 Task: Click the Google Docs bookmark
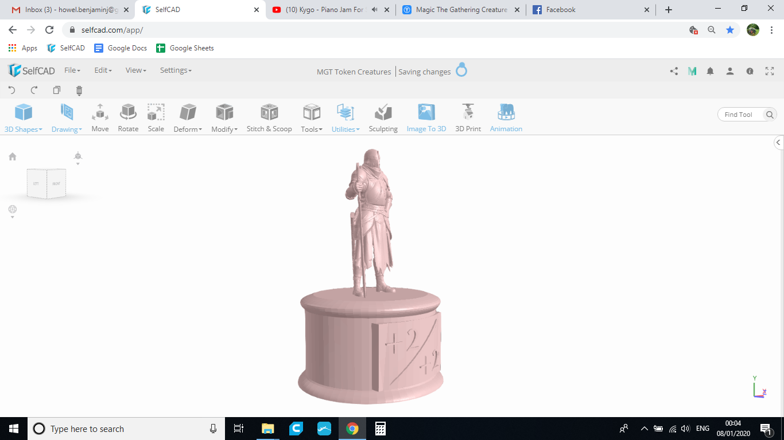(x=121, y=48)
